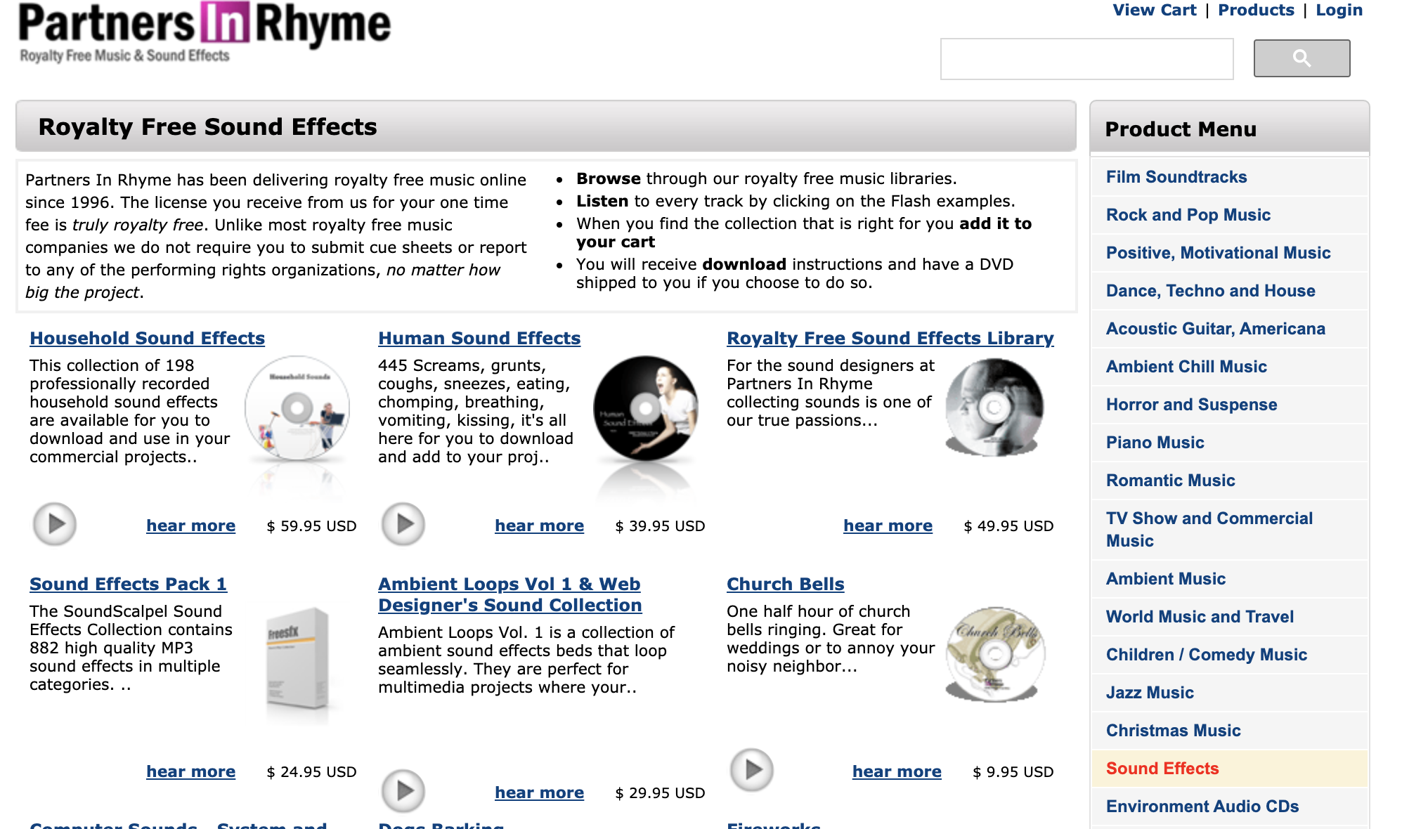The image size is (1428, 829).
Task: Open View Cart in the top navigation
Action: coord(1154,11)
